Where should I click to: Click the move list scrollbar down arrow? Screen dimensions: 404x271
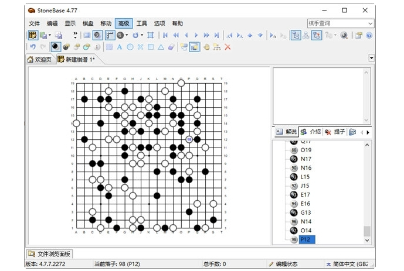click(367, 241)
